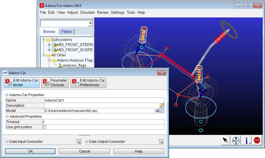
Task: Switch to the Filters tab
Action: coord(66,31)
